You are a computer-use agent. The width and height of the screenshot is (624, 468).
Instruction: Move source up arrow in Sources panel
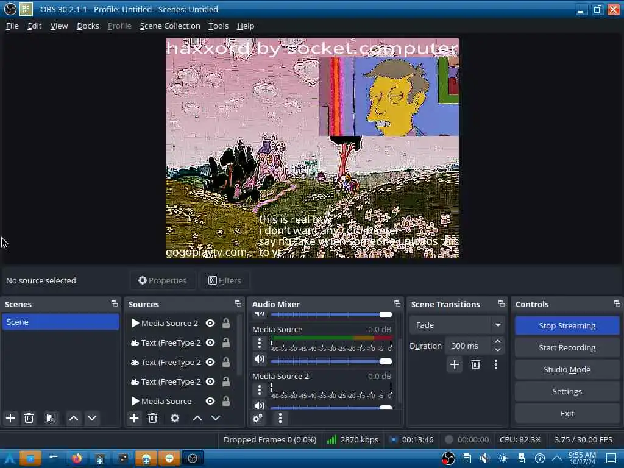(x=197, y=418)
